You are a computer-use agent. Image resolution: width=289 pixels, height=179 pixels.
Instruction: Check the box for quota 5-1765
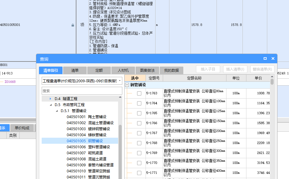point(139,113)
